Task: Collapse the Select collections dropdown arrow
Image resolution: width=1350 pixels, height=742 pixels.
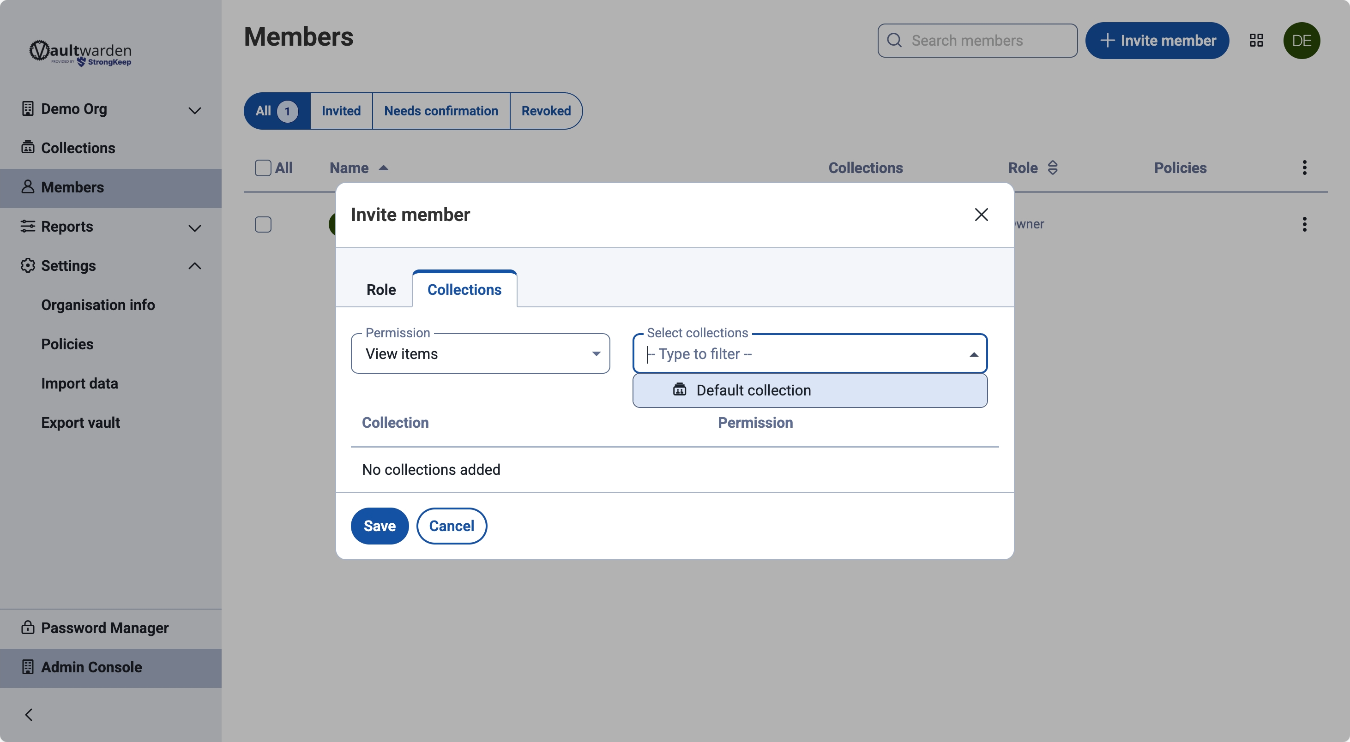Action: pyautogui.click(x=973, y=354)
